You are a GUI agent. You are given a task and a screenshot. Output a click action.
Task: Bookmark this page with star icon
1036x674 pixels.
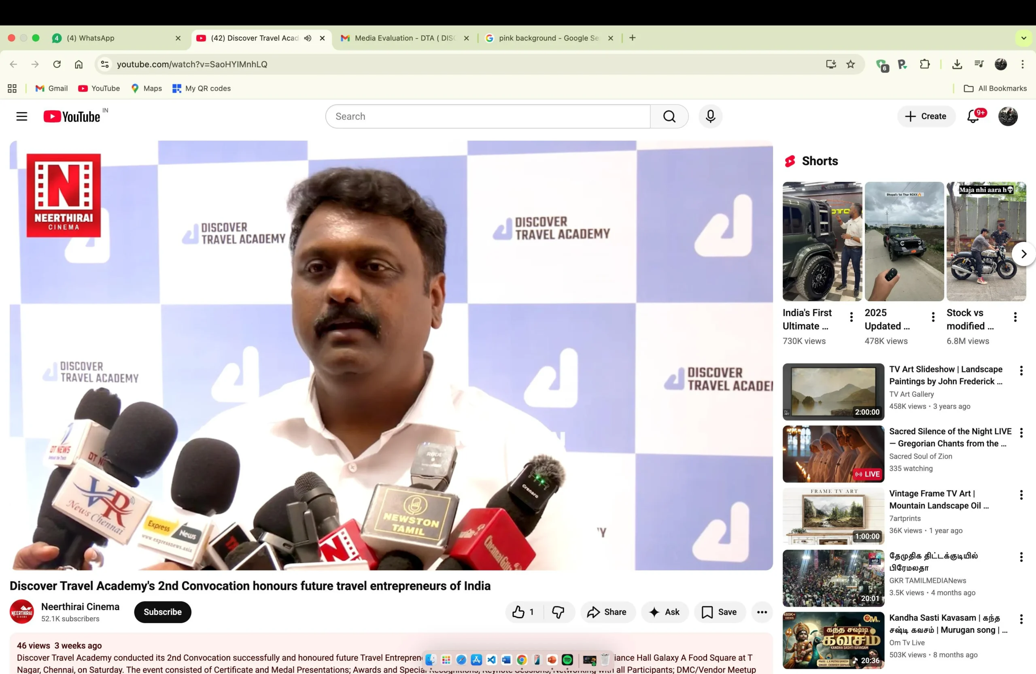point(850,64)
